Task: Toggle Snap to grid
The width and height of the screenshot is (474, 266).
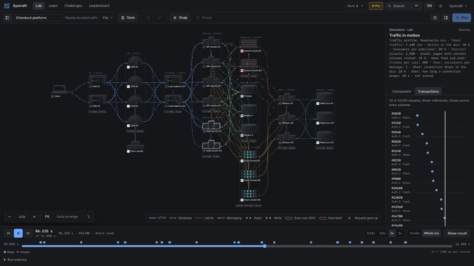Action: coord(180,18)
